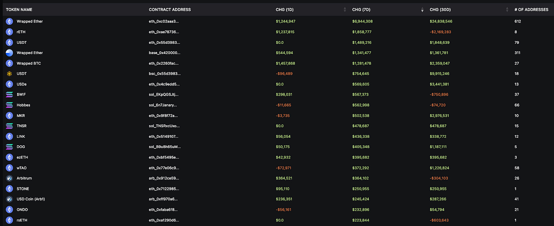Click contract address sol_EKpQGSJtj...
The height and width of the screenshot is (226, 554).
(163, 95)
